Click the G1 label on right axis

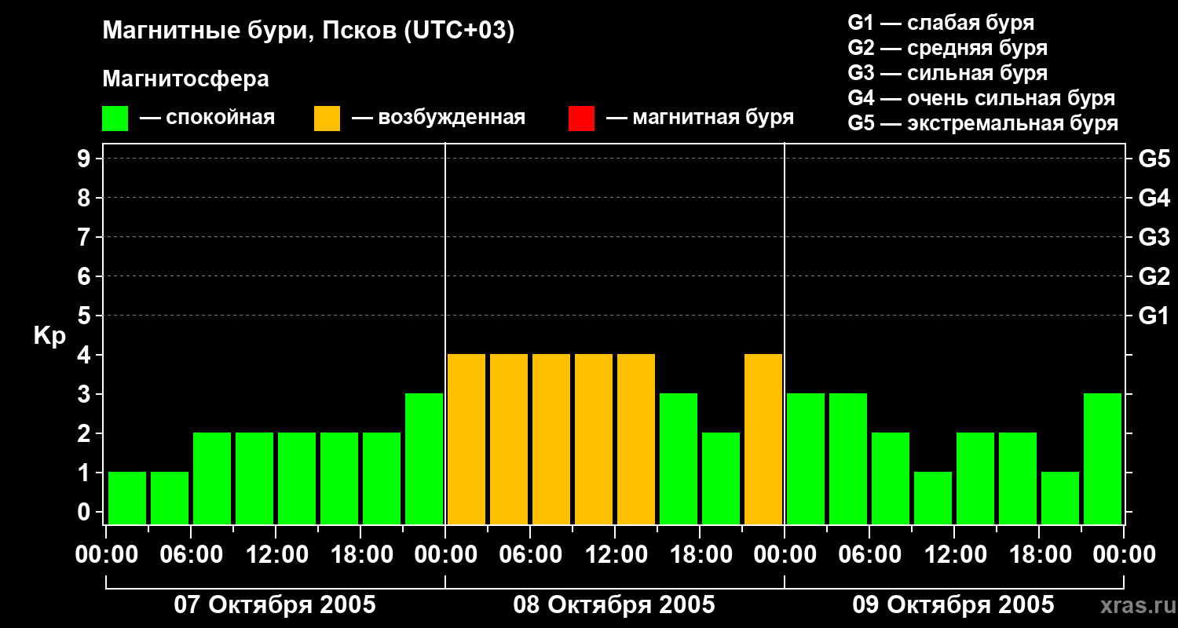pyautogui.click(x=1154, y=316)
